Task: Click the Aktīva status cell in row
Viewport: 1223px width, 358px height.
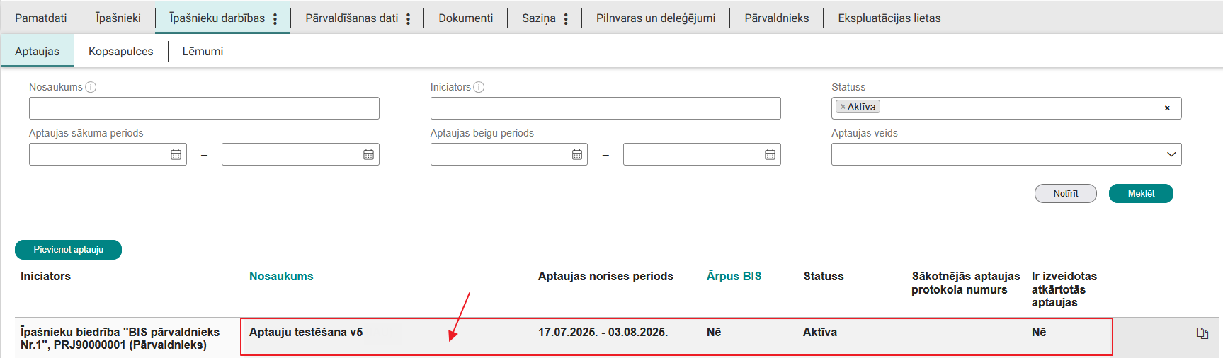Action: click(820, 332)
